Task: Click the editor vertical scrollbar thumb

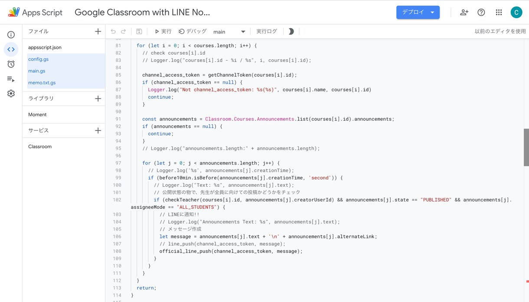Action: coord(526,147)
